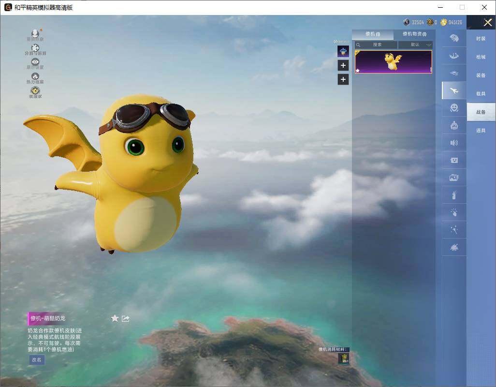Click the gold emblem currency icon beside 0
Screen dimensions: 496x387
(430, 22)
